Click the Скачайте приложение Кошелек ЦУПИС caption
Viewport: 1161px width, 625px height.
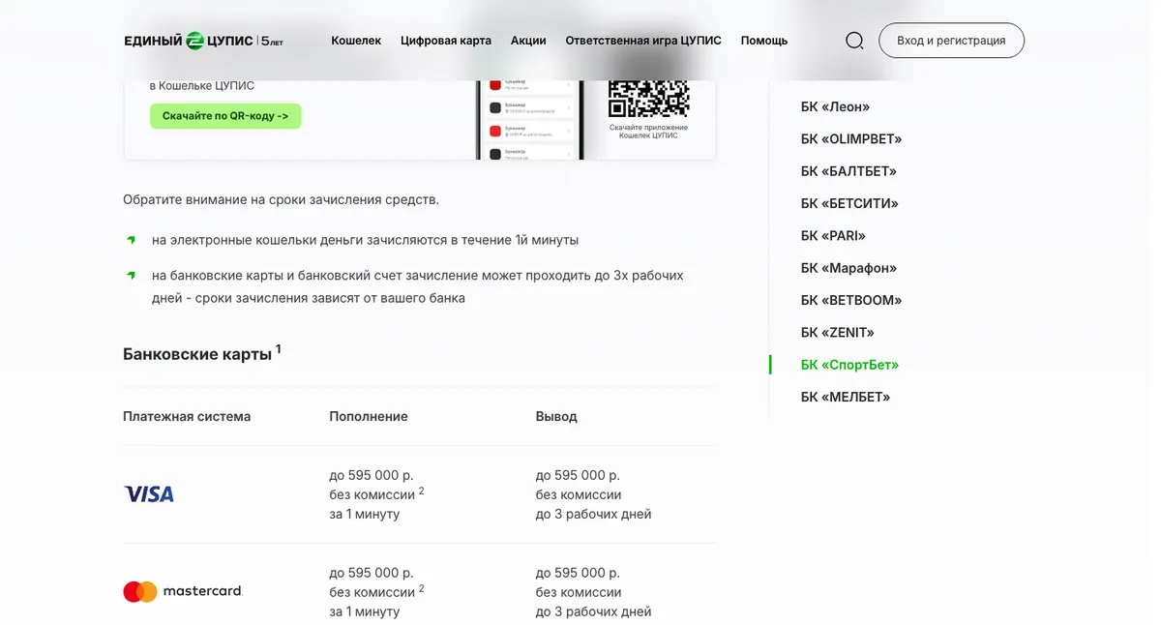pos(648,132)
